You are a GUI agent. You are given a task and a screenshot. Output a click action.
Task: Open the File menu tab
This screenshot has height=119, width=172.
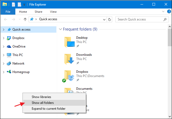(8, 12)
